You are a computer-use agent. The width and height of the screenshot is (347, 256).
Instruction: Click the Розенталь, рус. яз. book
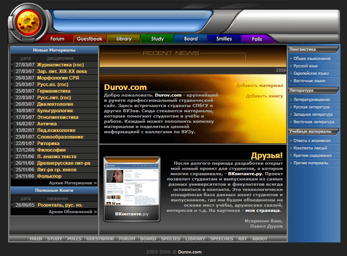pyautogui.click(x=60, y=205)
